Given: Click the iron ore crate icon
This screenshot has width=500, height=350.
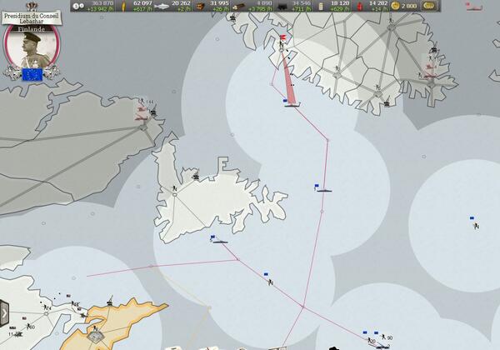Looking at the screenshot, I should click(x=200, y=6).
